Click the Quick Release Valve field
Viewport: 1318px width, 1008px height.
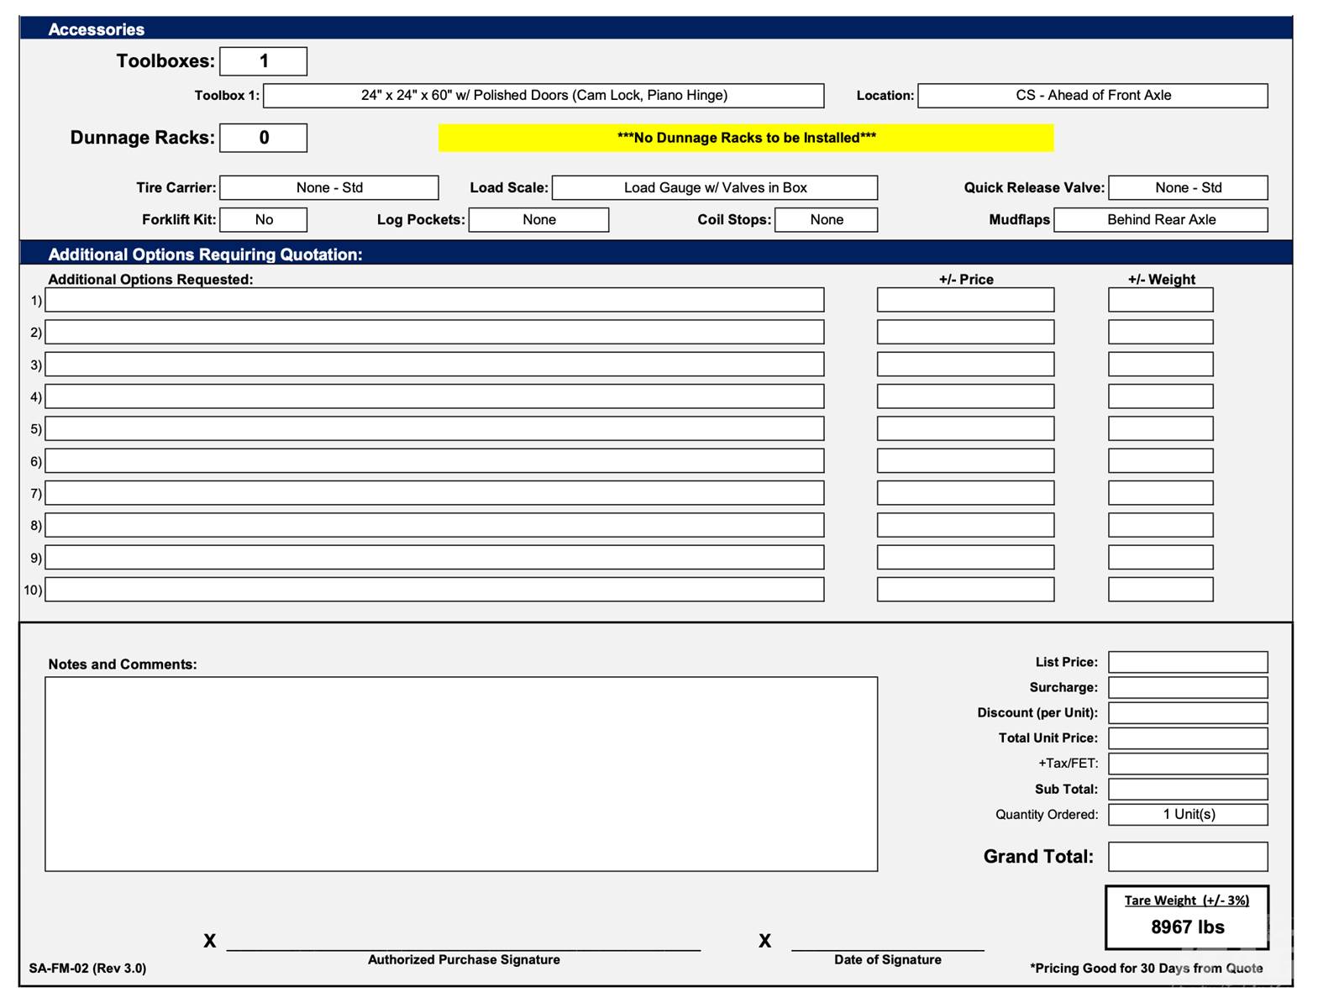tap(1187, 187)
